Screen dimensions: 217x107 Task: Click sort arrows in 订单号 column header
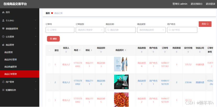click(165, 52)
